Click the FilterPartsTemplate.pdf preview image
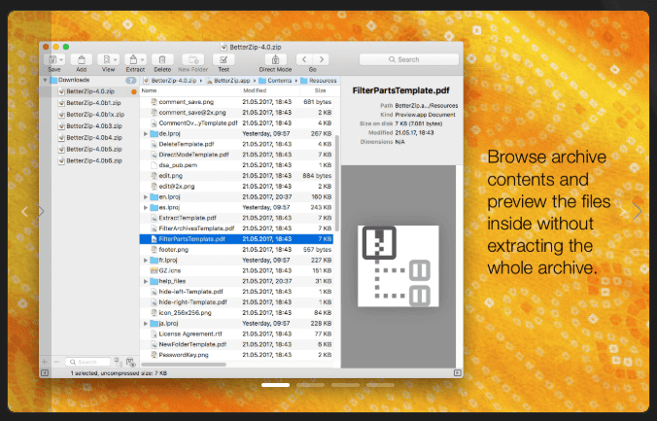The width and height of the screenshot is (657, 421). [x=398, y=266]
